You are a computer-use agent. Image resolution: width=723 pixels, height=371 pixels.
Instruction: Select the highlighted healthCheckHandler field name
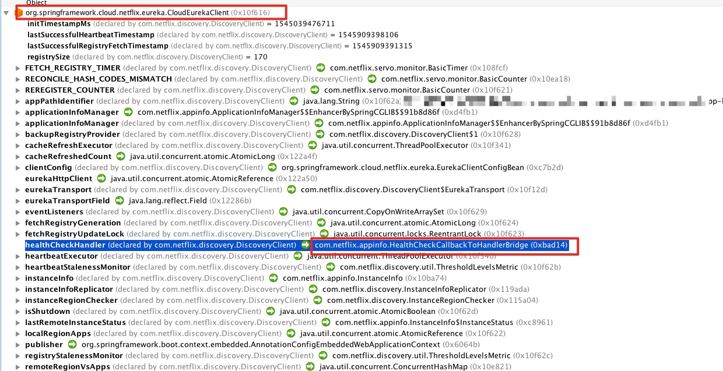click(65, 245)
